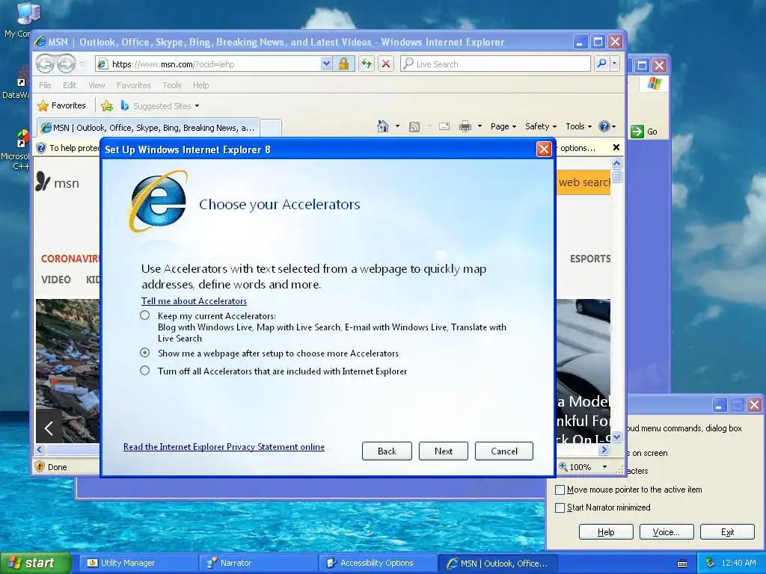Expand the search provider dropdown
Viewport: 766px width, 574px height.
pyautogui.click(x=615, y=64)
